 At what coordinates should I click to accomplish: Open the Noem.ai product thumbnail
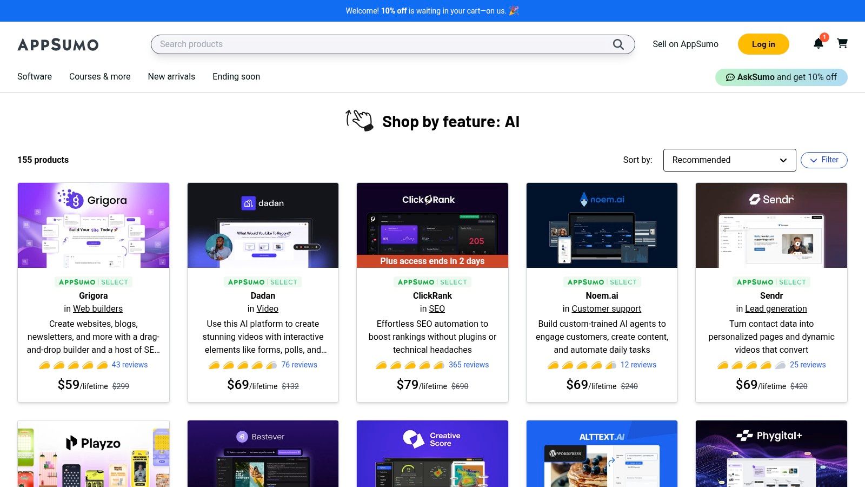point(602,225)
